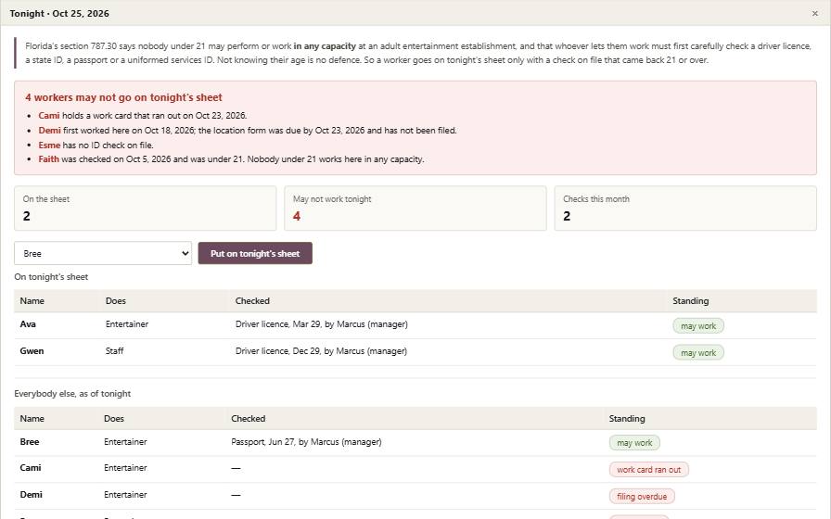Click the name Cami in the warning list

(49, 116)
